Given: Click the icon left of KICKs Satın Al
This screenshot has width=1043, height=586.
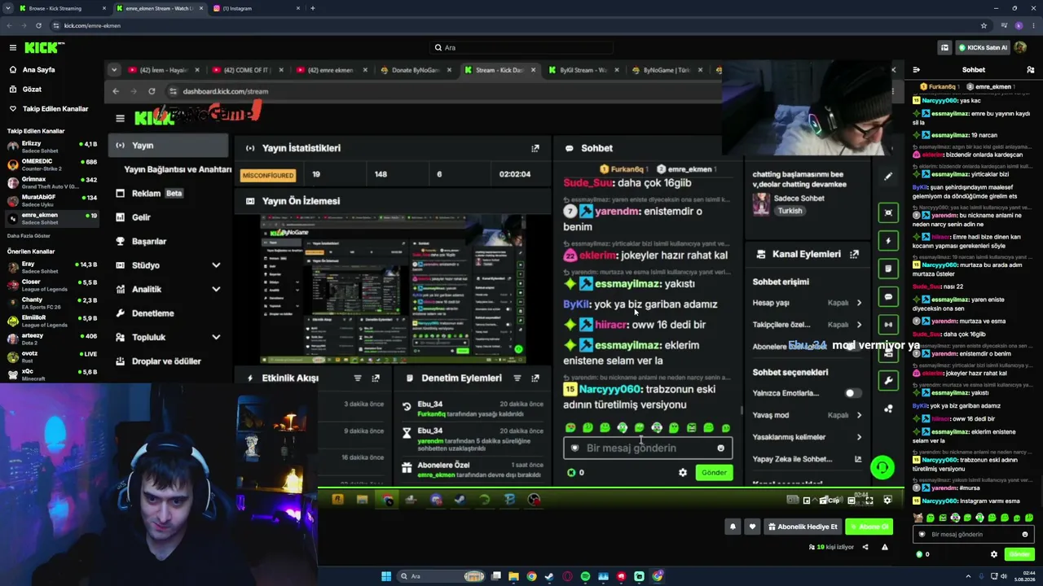Looking at the screenshot, I should (x=944, y=48).
